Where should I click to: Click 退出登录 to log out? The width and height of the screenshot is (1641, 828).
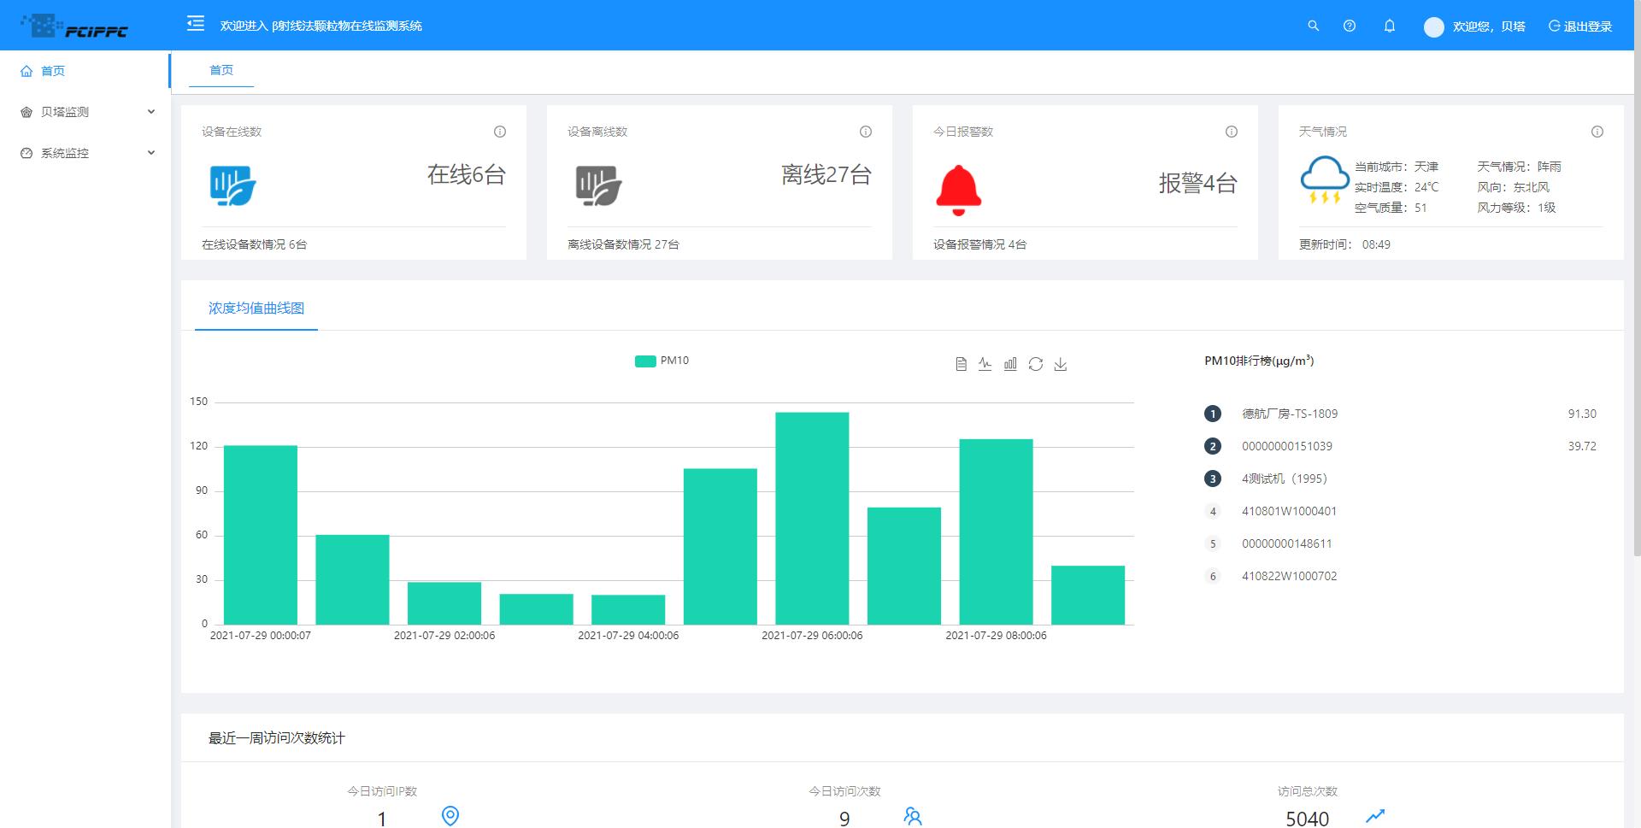1580,26
